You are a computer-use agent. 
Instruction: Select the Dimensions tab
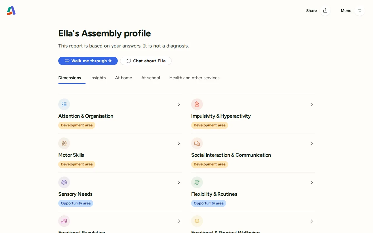70,78
